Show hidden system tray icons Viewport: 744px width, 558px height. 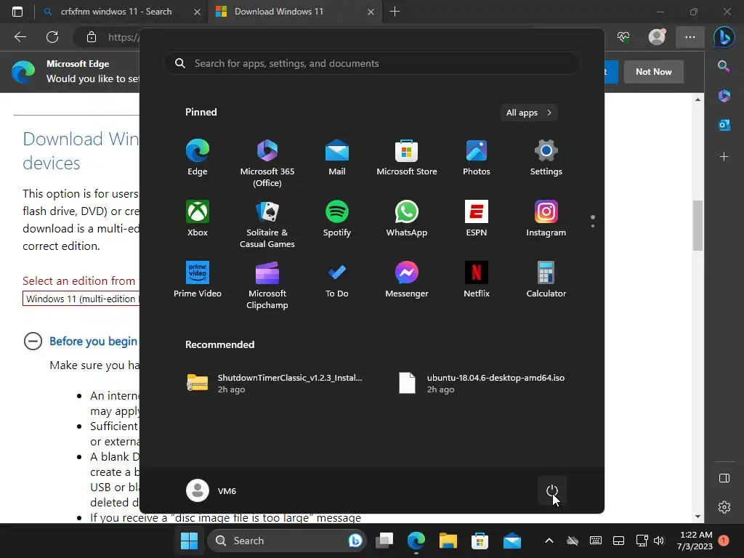coord(549,541)
